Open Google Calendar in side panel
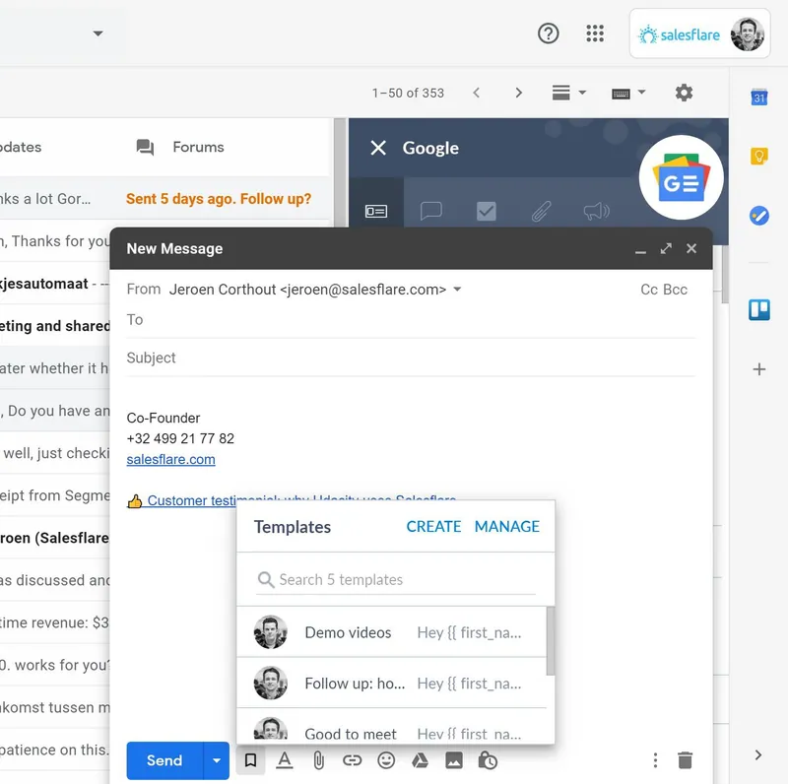 pyautogui.click(x=758, y=97)
